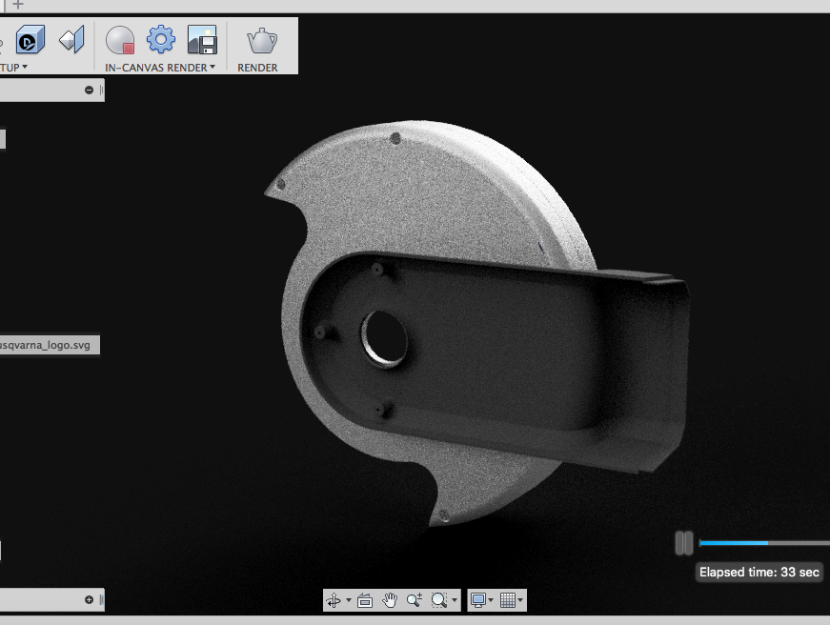
Task: Open Display Settings monitor icon
Action: [478, 600]
